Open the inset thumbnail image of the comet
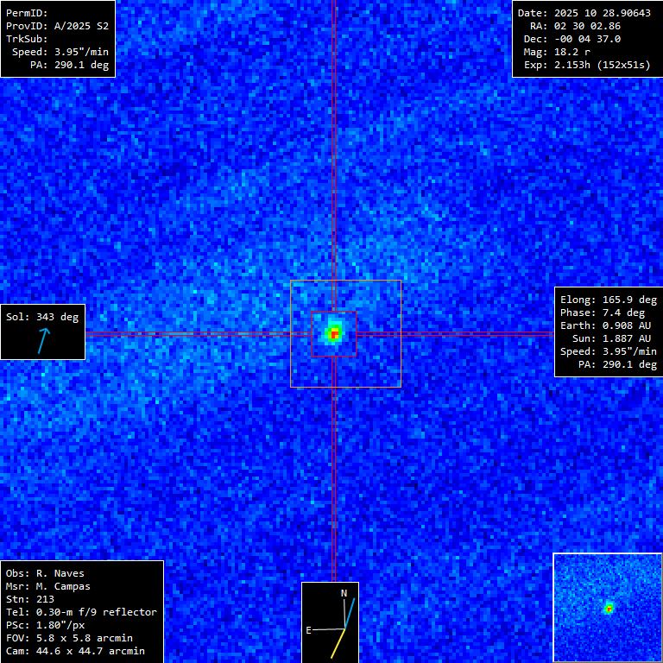The height and width of the screenshot is (663, 663). click(607, 607)
